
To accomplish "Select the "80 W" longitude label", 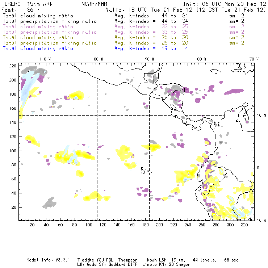I will coord(201,59).
